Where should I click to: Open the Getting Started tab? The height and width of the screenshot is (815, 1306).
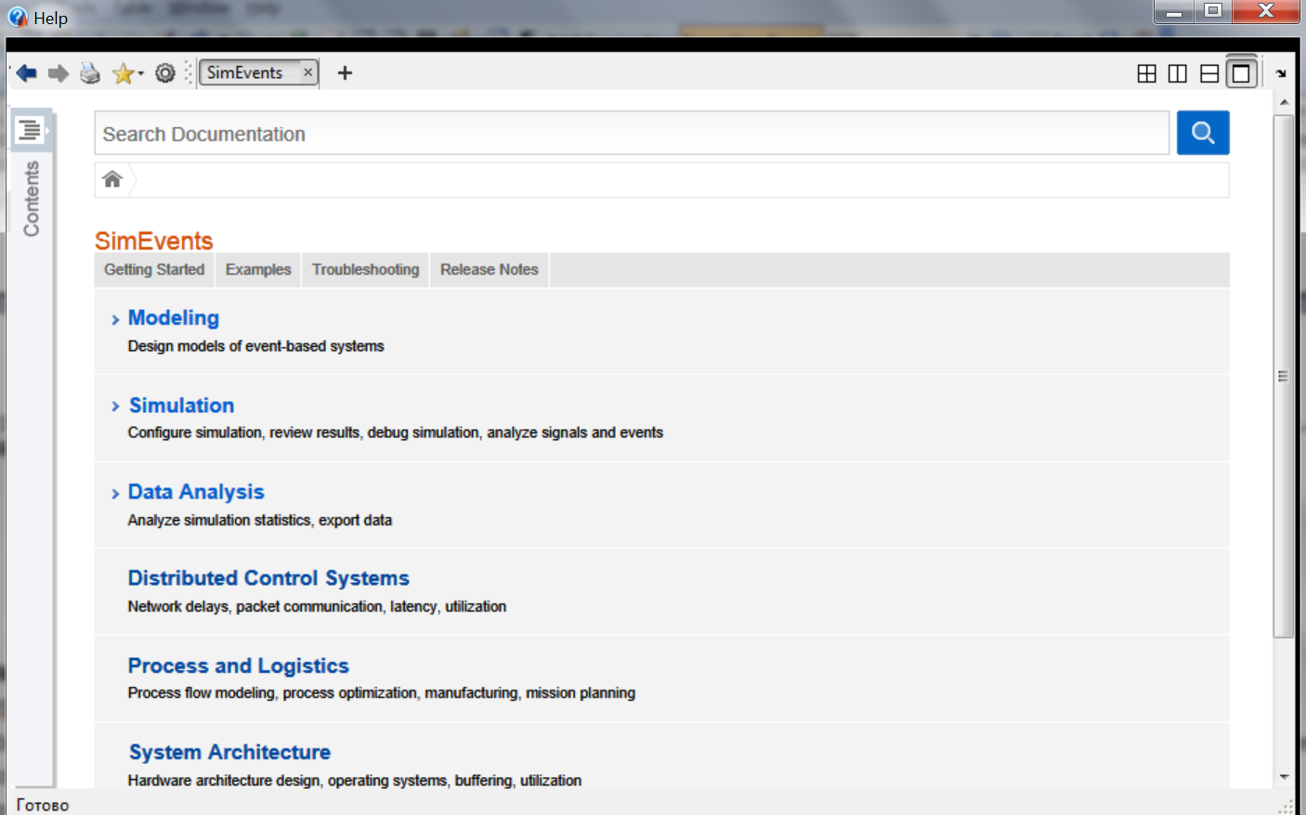coord(154,269)
